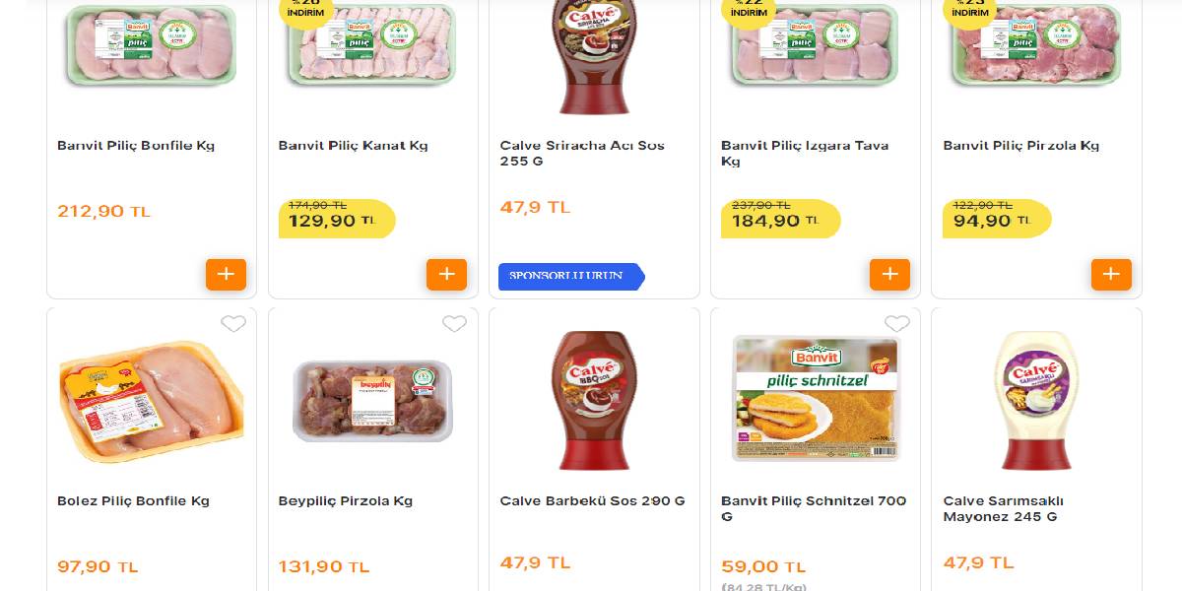Add Banvit Piliç Pirzola Kg to cart
Viewport: 1182px width, 591px height.
1112,274
